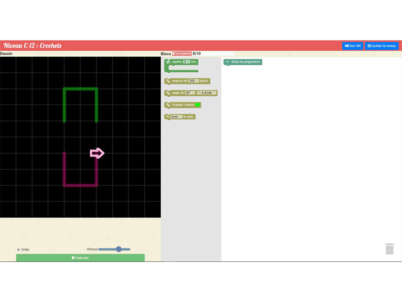The image size is (402, 302).
Task: Click the 'Dessin' panel label
Action: [6, 53]
